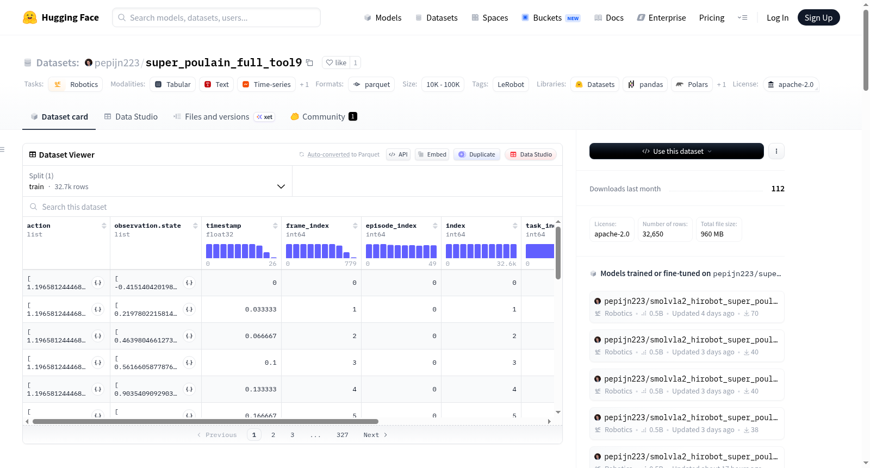
Task: Click the table's horizontal scrollbar
Action: (206, 421)
